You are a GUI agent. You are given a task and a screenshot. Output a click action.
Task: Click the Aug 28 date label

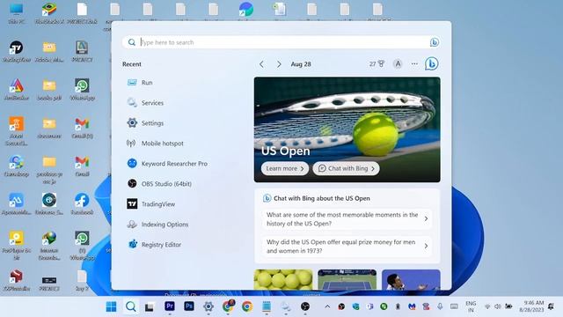(301, 64)
